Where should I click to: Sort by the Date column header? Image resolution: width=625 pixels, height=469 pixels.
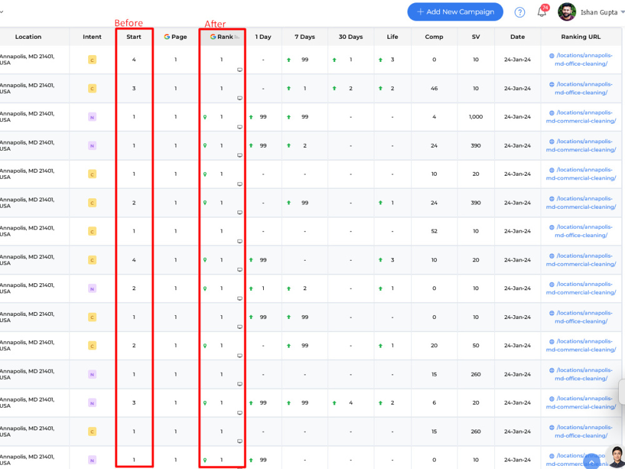(517, 37)
